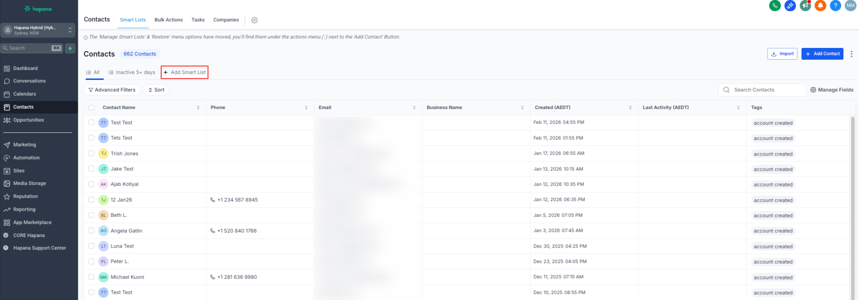859x300 pixels.
Task: Switch to the Bulk Actions tab
Action: click(x=168, y=20)
